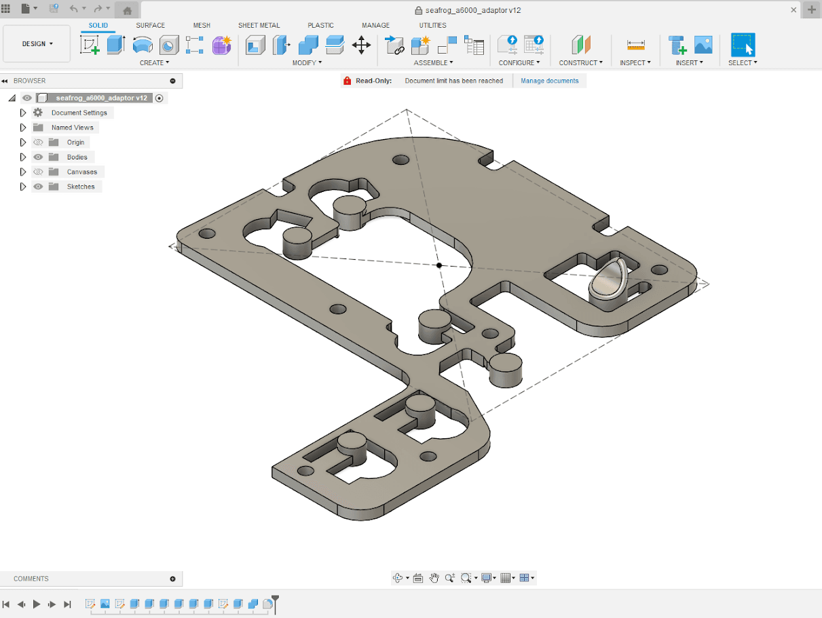This screenshot has height=618, width=822.
Task: Expand the Bodies folder
Action: [x=22, y=157]
